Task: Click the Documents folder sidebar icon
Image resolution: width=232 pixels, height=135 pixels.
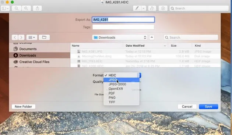Action: point(16,49)
